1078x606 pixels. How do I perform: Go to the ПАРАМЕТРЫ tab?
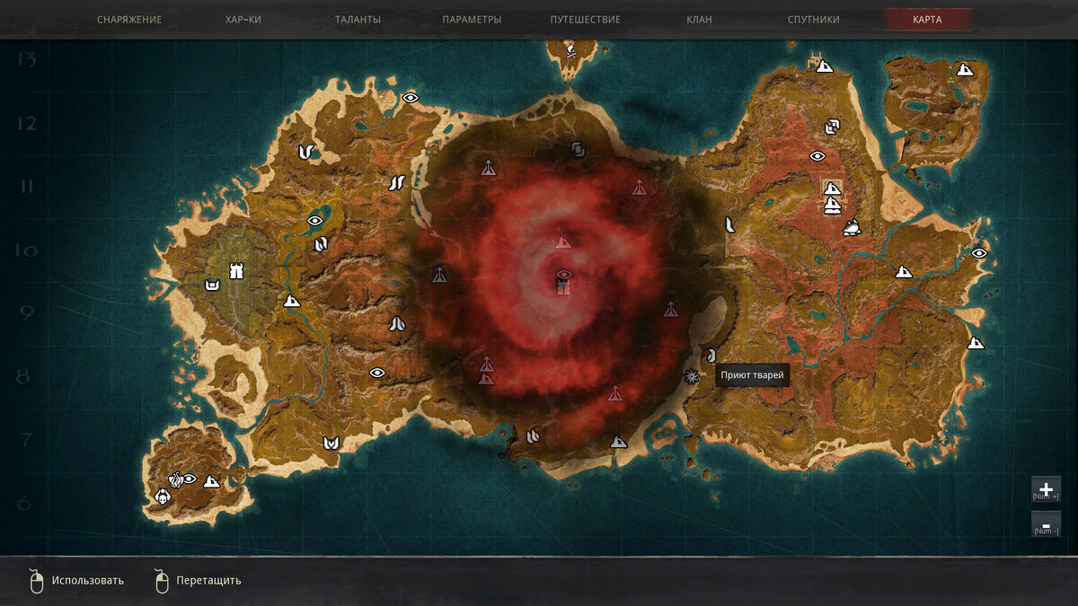[x=472, y=20]
